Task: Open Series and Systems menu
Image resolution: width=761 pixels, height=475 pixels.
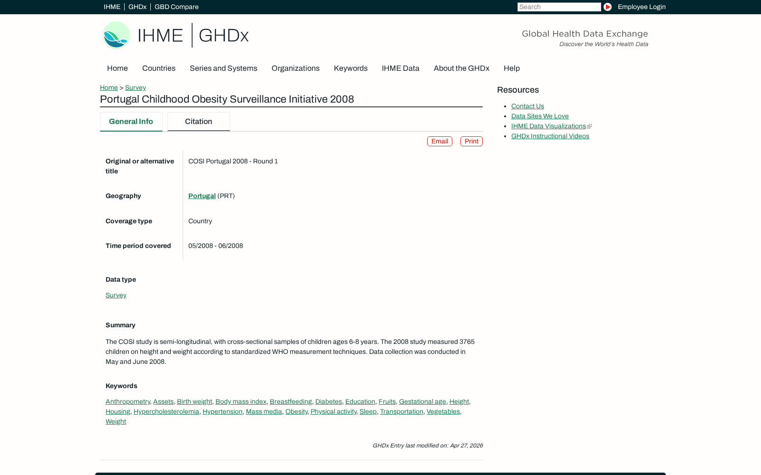Action: pos(224,68)
